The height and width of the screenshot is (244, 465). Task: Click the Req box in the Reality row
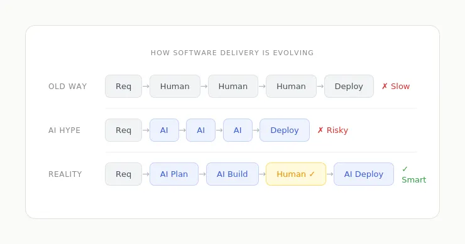[x=123, y=174]
